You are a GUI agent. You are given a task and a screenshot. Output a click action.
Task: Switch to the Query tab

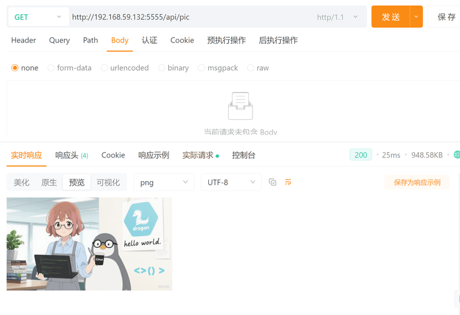point(59,40)
